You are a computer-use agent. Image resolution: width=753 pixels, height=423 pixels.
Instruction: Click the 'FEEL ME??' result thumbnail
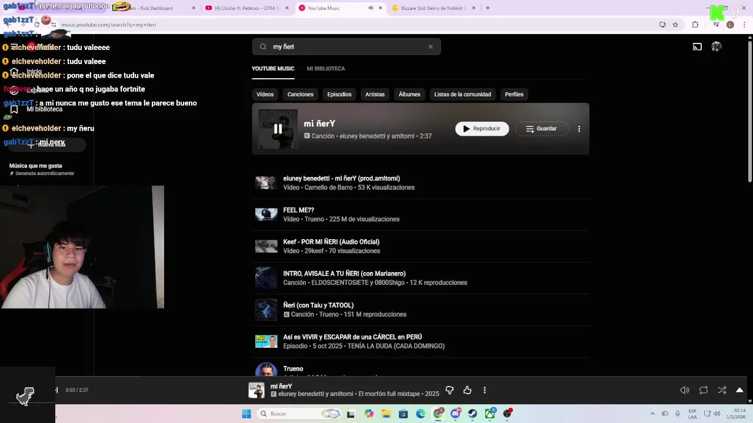[266, 214]
